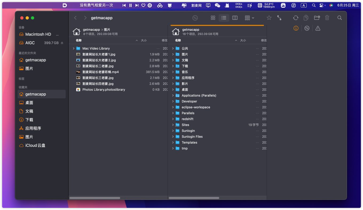Viewport: 363px width, 210px height.
Task: Click the new folder icon
Action: 317,18
